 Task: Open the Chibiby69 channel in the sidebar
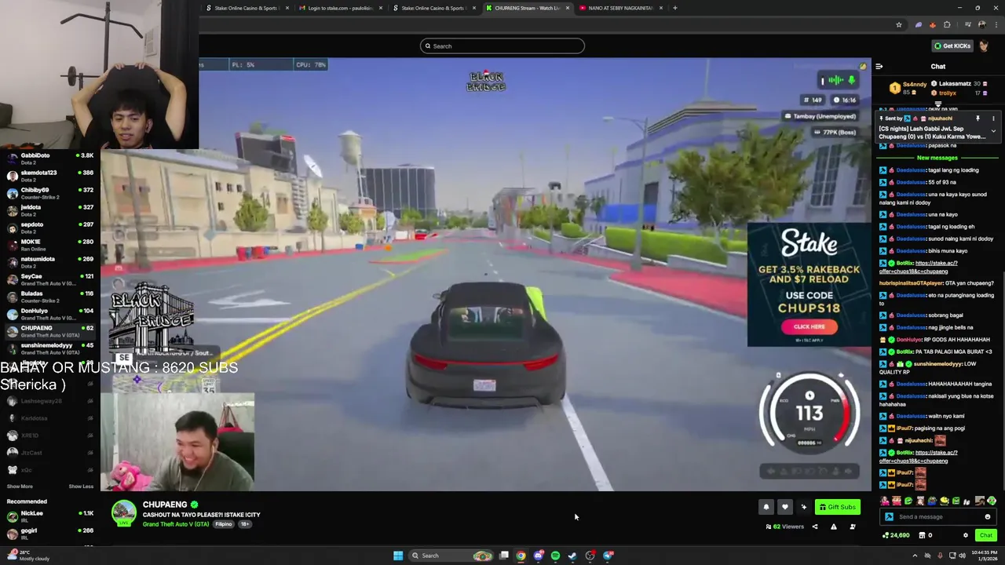pyautogui.click(x=49, y=193)
